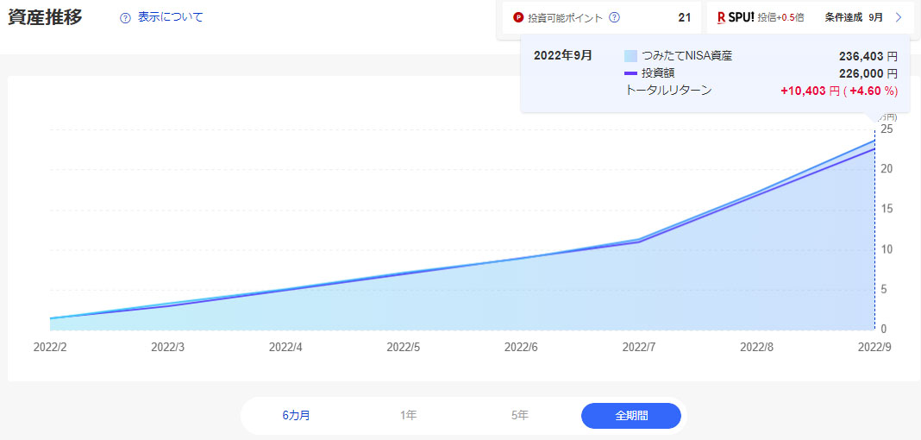Click the つみたてNISA資産 light-blue legend swatch
Viewport: 921px width, 440px height.
(x=630, y=56)
